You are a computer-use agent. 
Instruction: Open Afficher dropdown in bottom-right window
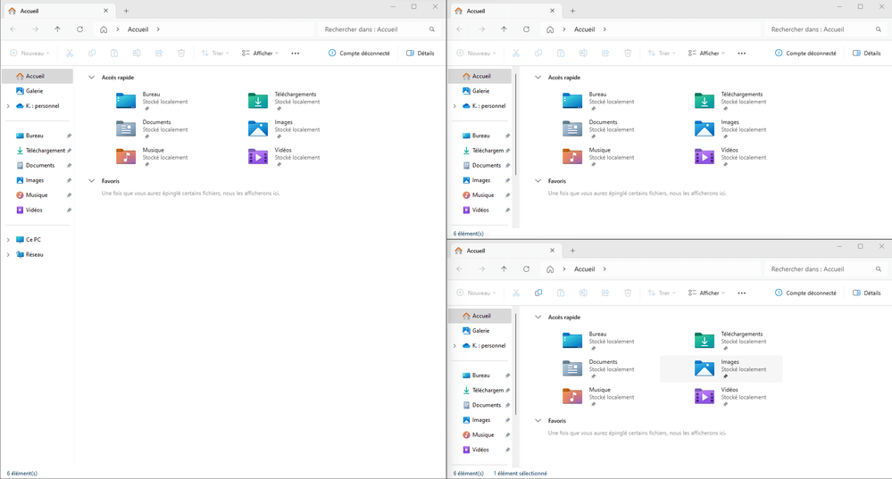(x=706, y=293)
